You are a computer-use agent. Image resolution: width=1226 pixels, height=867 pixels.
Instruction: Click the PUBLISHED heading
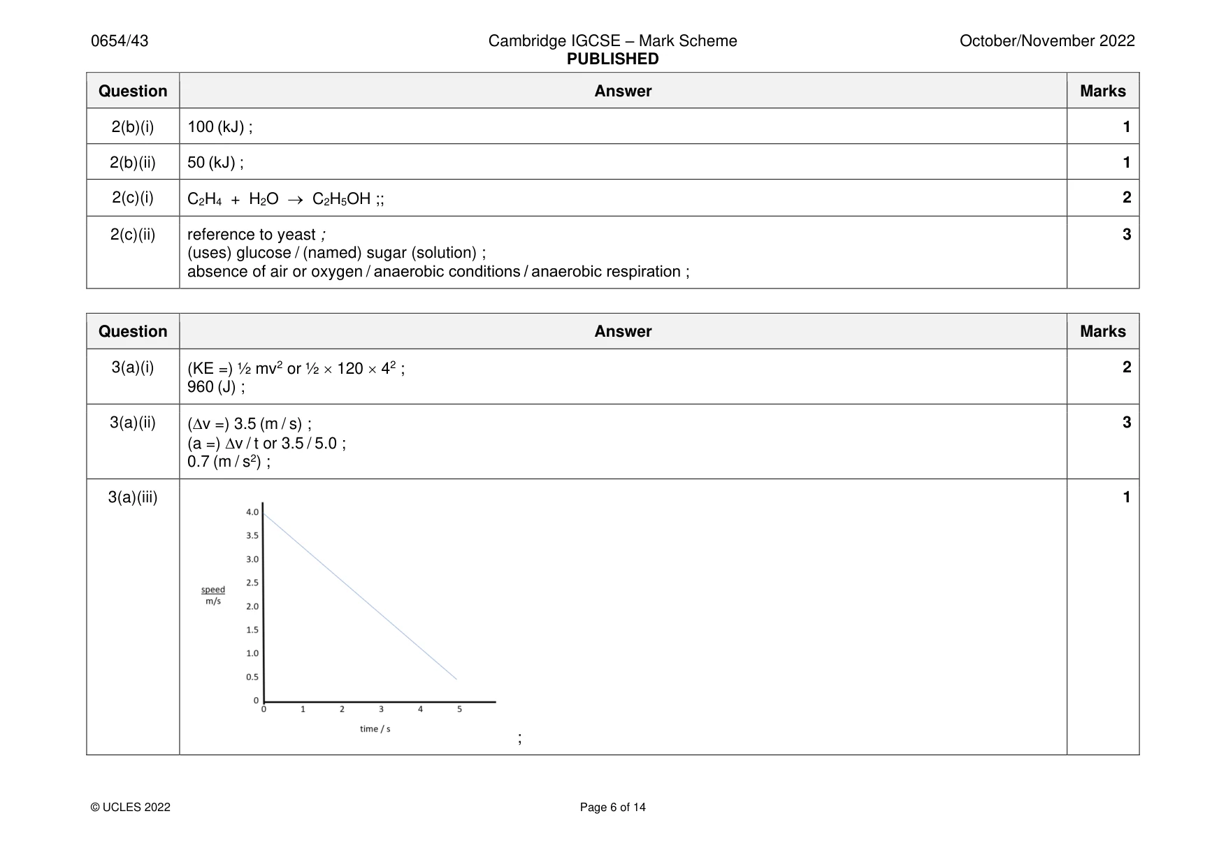(612, 59)
